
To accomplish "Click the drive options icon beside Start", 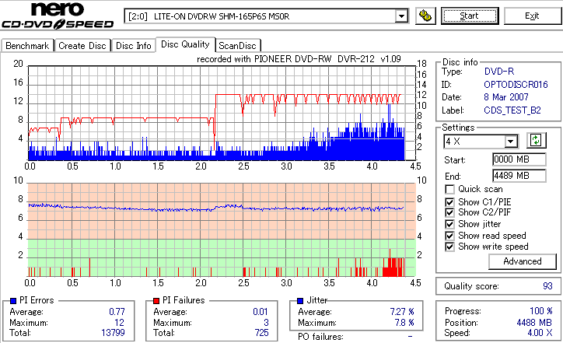I will pos(425,16).
